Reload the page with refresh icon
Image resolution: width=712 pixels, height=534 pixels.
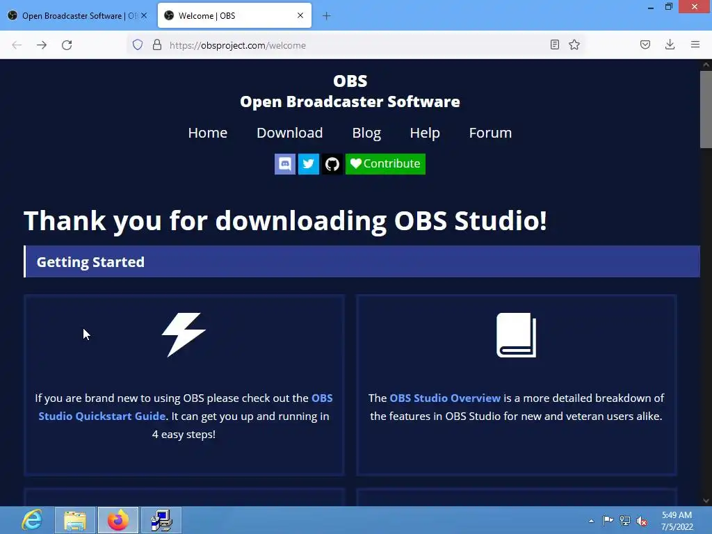(67, 45)
